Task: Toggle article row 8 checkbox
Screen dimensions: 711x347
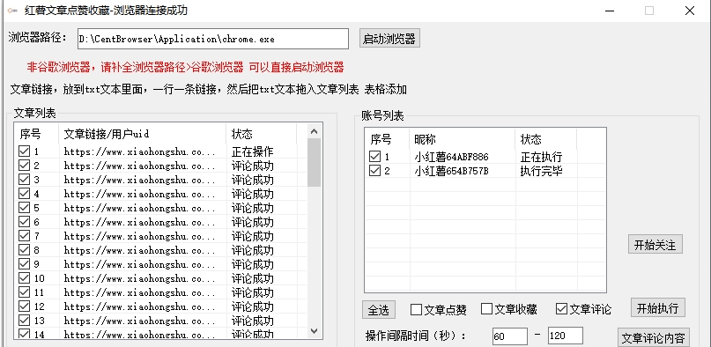Action: 24,250
